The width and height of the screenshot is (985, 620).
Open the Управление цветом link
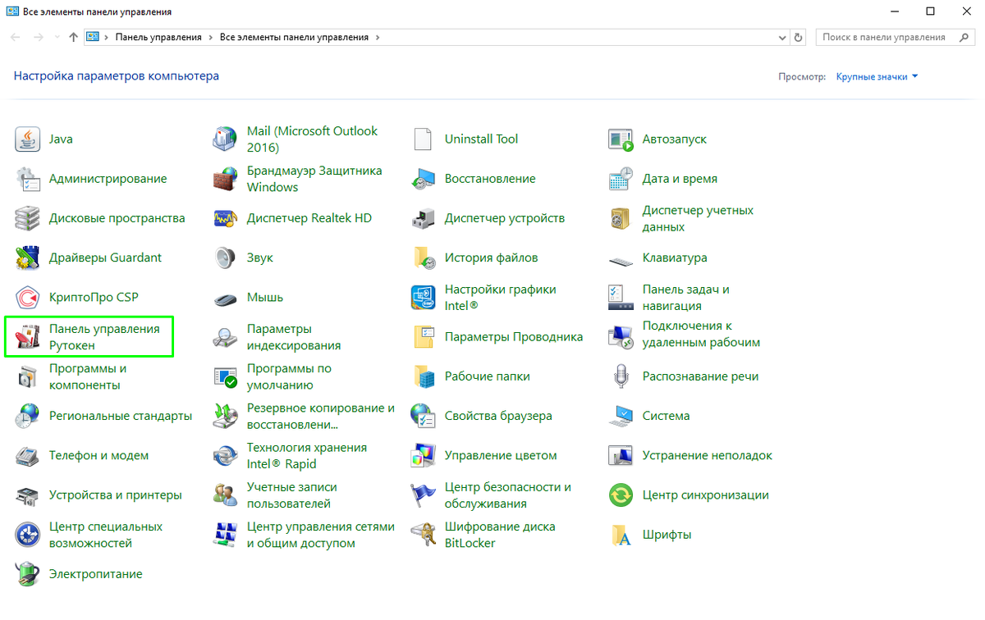(501, 455)
